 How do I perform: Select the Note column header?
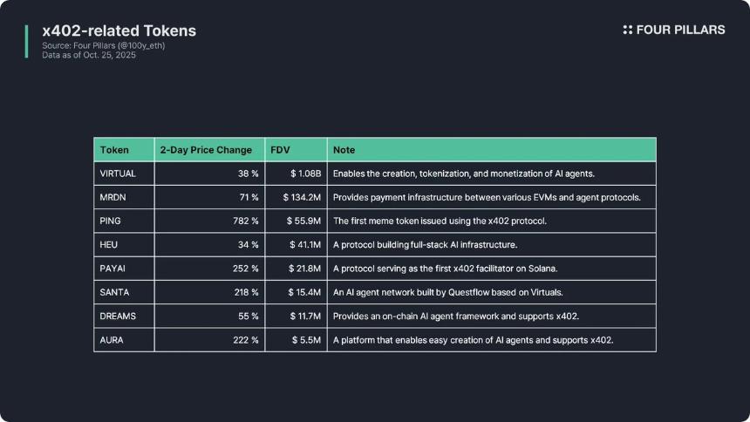(x=344, y=150)
